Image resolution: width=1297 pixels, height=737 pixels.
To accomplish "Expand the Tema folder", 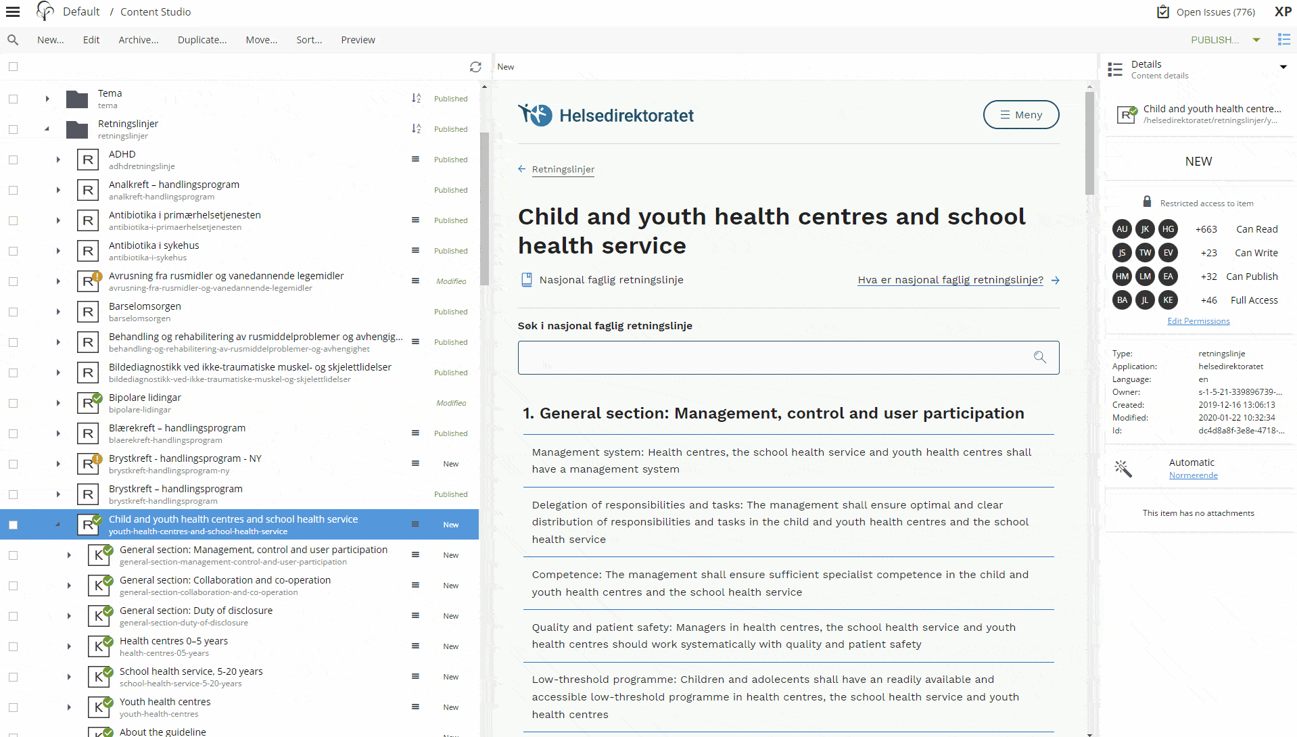I will point(47,99).
